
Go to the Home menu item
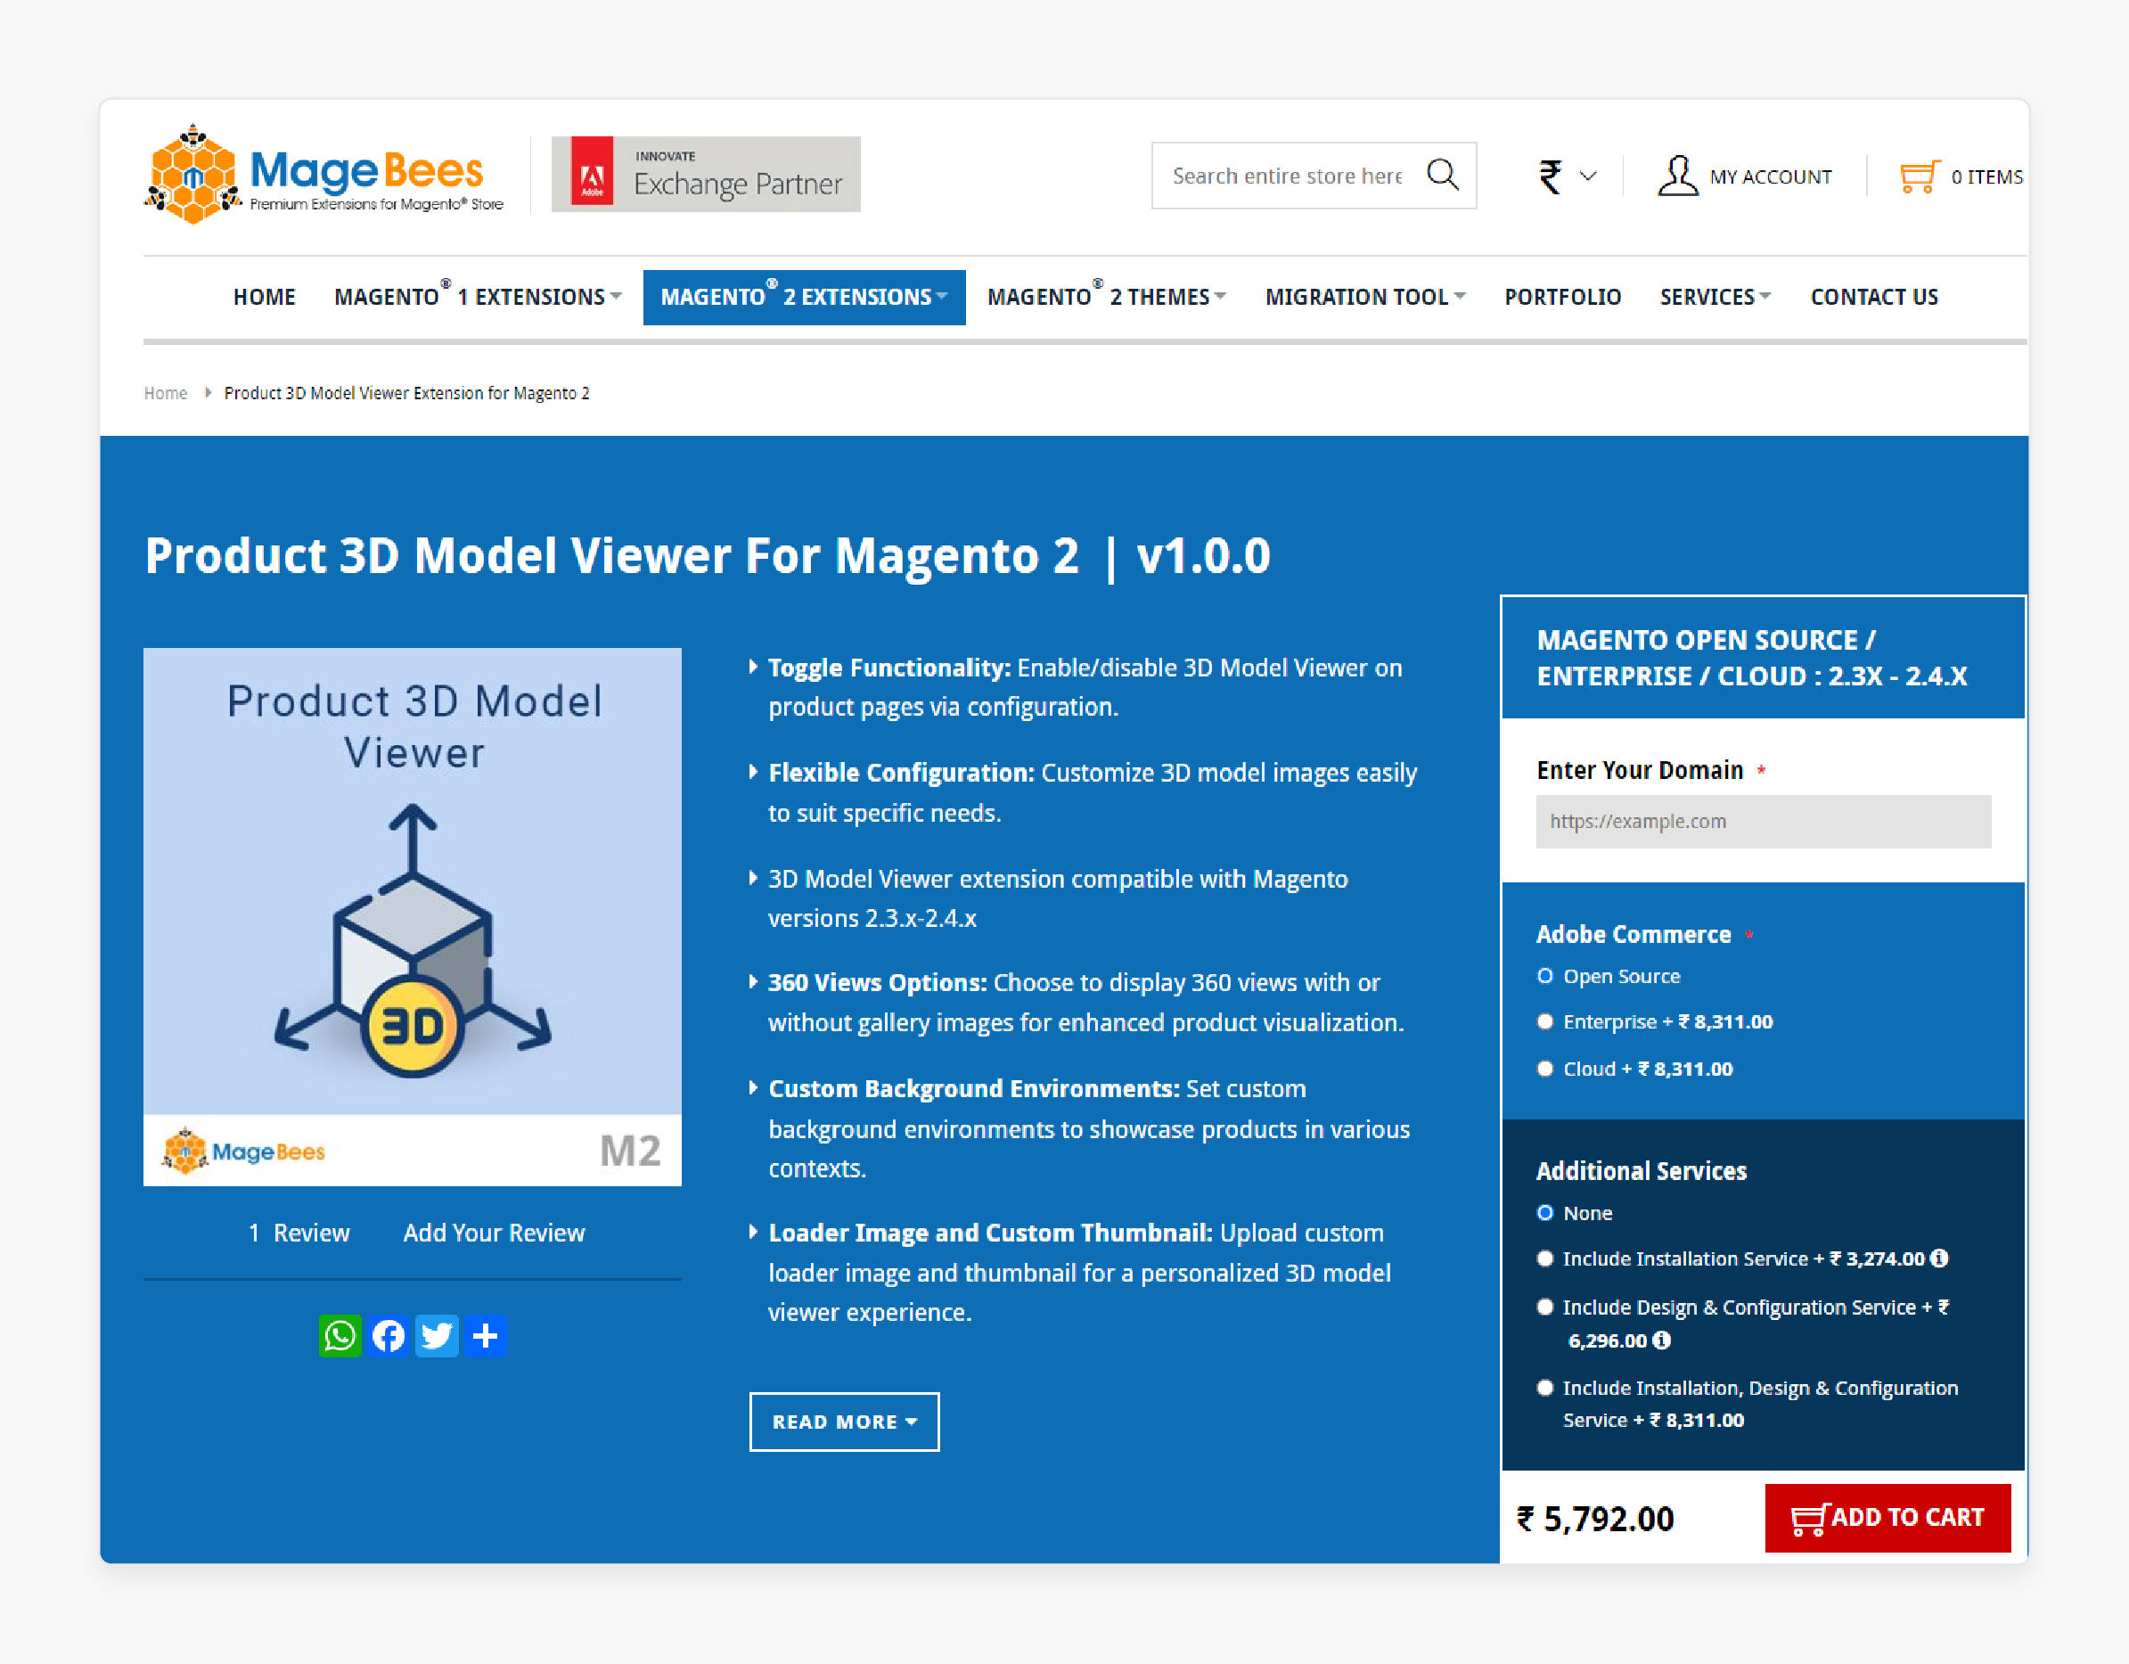[x=264, y=296]
